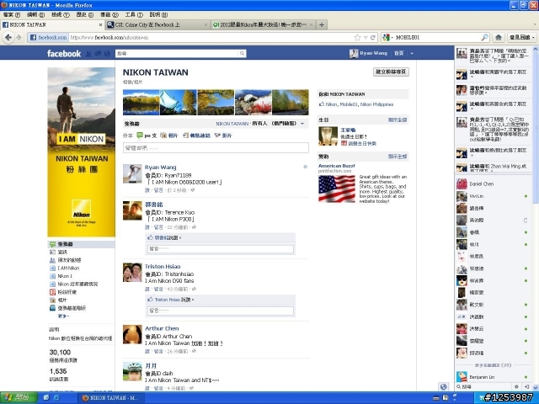Open Triston Hsiao's profile link
539x404 pixels.
pos(163,267)
